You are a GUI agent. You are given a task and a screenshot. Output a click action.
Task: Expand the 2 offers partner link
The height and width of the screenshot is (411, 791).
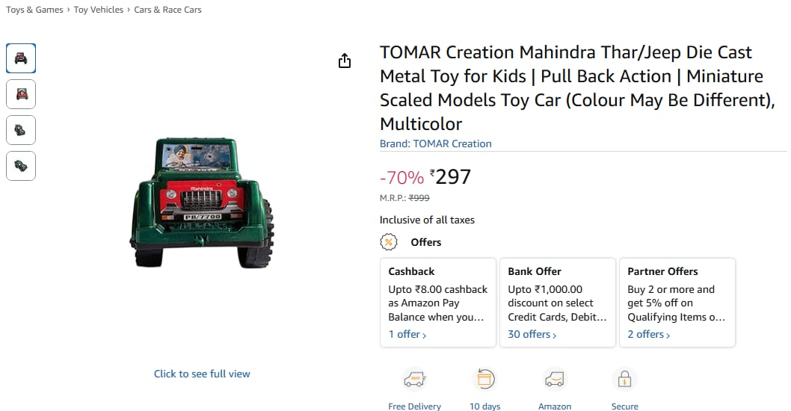[x=649, y=334]
